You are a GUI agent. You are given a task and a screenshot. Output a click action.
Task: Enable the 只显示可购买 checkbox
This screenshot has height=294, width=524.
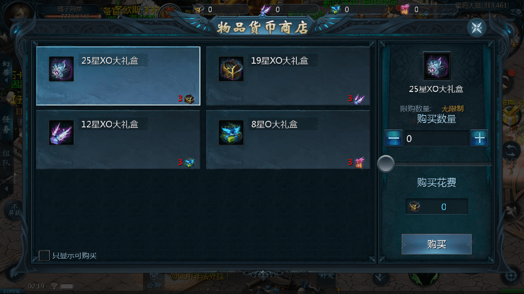(44, 256)
